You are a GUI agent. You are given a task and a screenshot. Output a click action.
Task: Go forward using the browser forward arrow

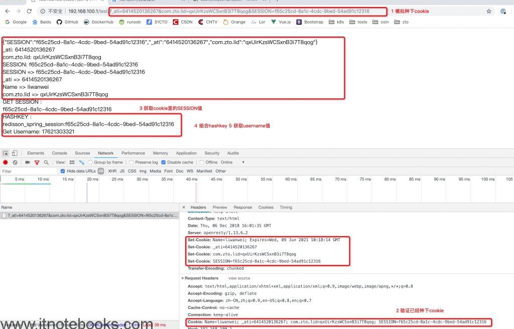19,11
